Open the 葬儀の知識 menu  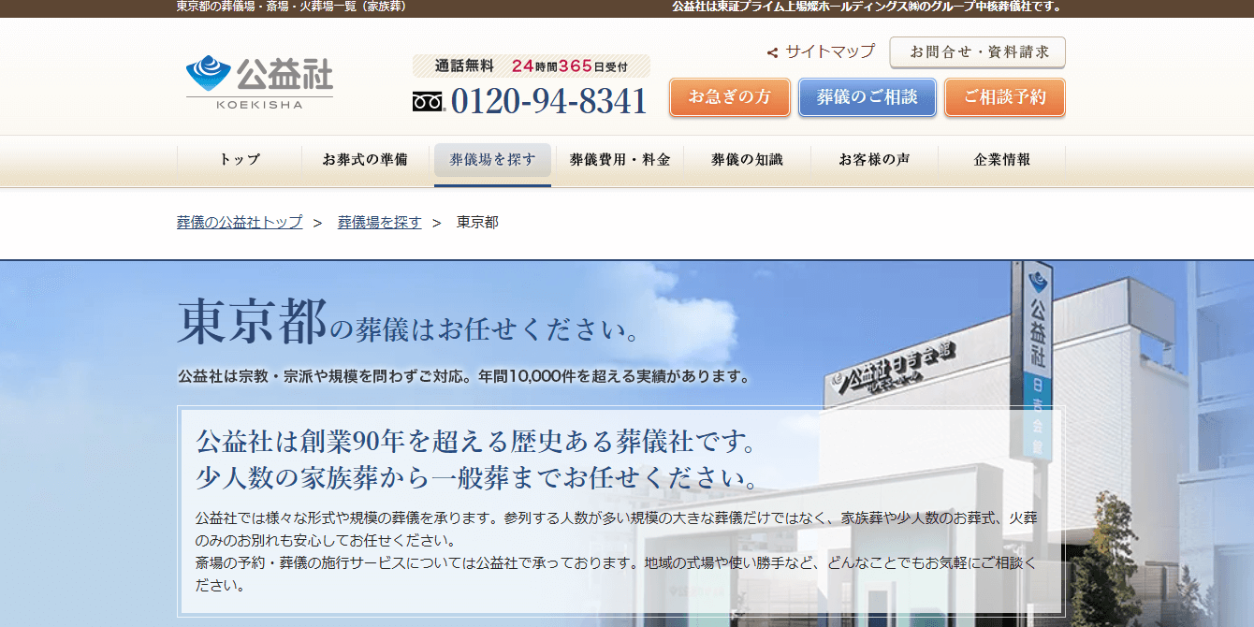[x=747, y=160]
